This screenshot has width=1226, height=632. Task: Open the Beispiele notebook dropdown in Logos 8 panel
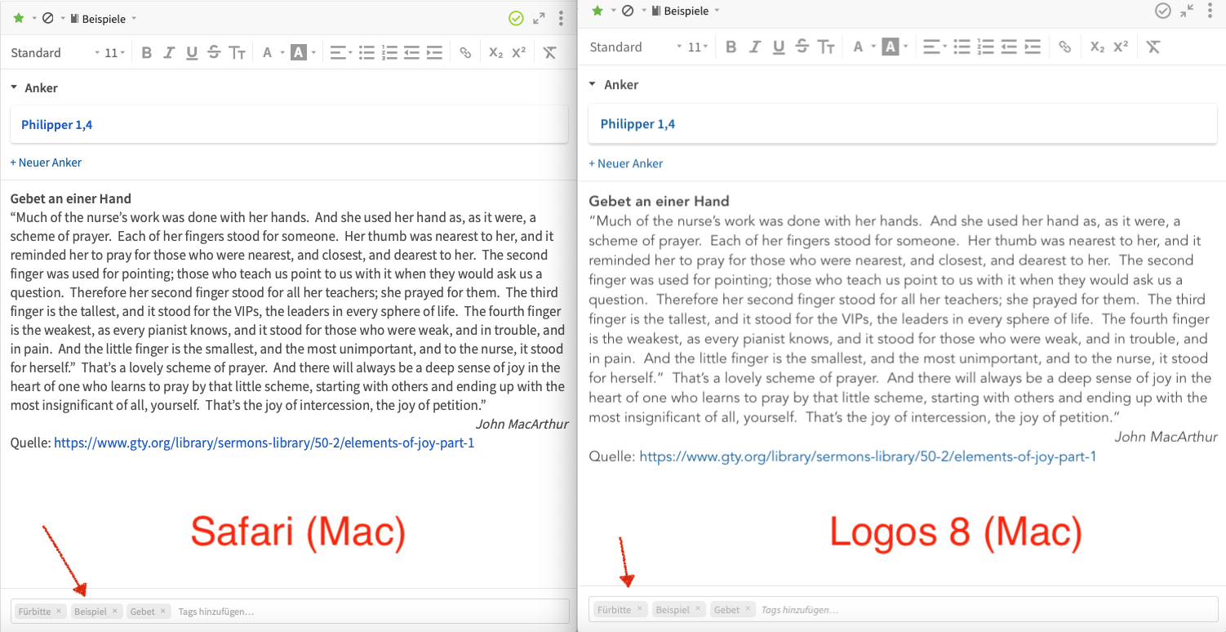click(x=686, y=11)
